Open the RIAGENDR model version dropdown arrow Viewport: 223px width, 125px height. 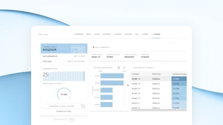point(83,106)
